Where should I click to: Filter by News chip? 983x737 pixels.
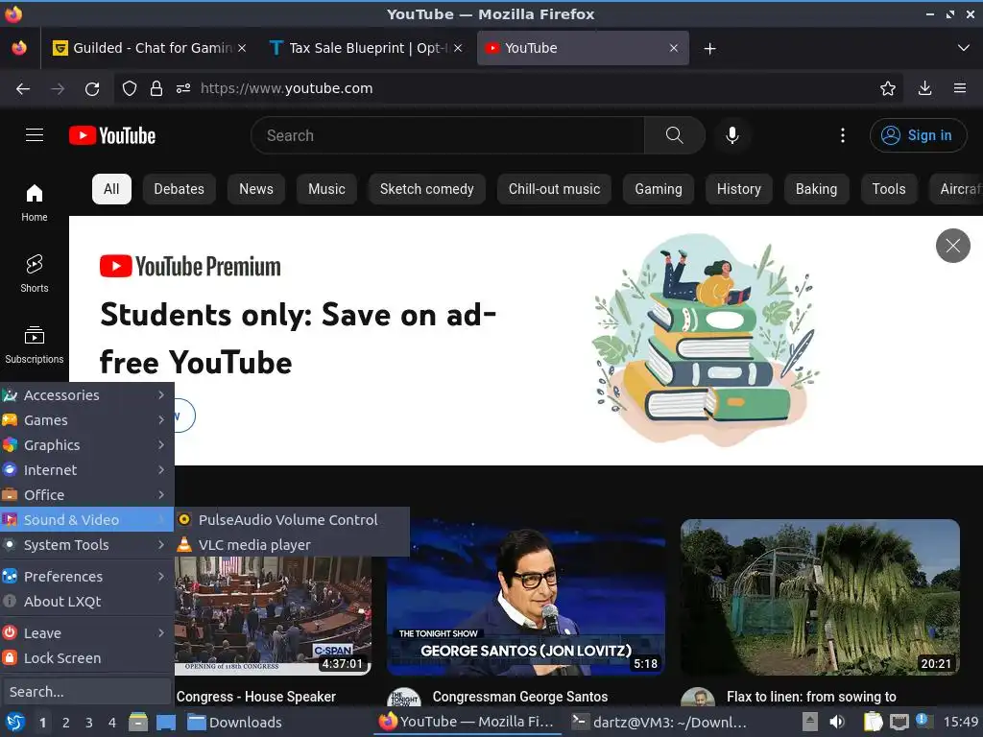[x=256, y=189]
